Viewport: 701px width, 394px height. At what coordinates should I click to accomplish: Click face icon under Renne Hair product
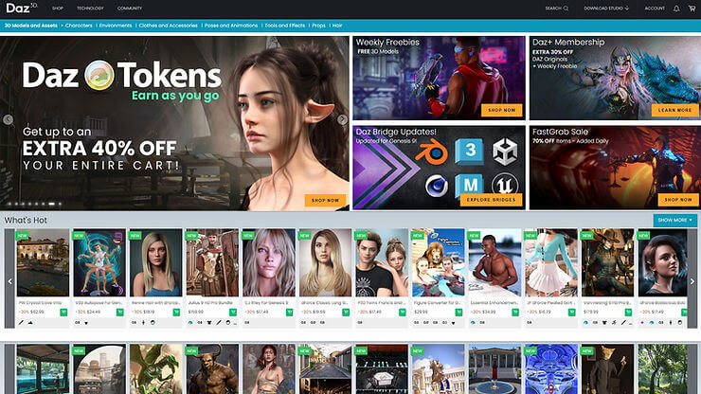[x=153, y=322]
